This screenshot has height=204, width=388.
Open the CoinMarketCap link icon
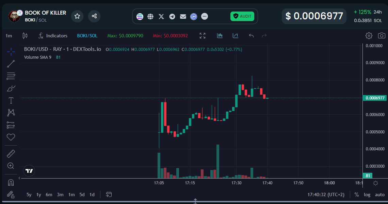pyautogui.click(x=194, y=17)
